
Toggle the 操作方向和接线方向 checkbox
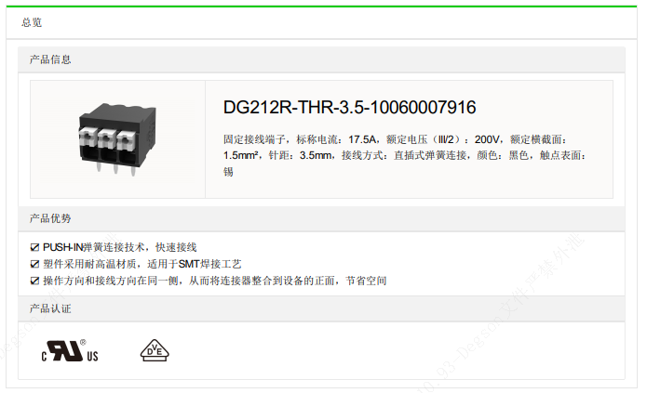coord(34,281)
